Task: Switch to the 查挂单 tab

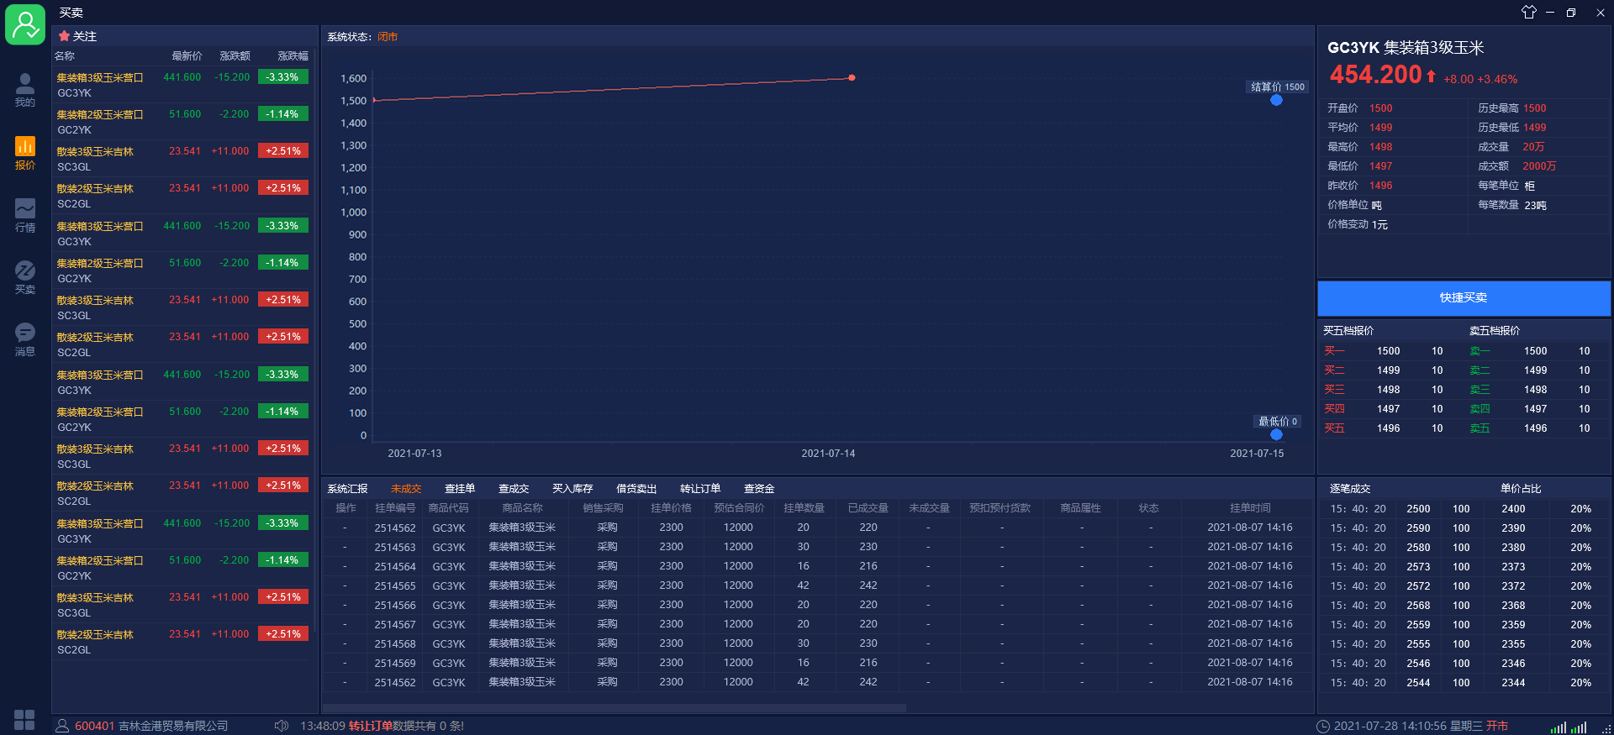Action: point(460,489)
